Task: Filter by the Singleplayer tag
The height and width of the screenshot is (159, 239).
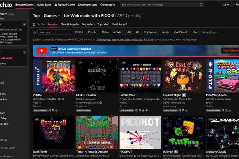Action: coord(150,32)
